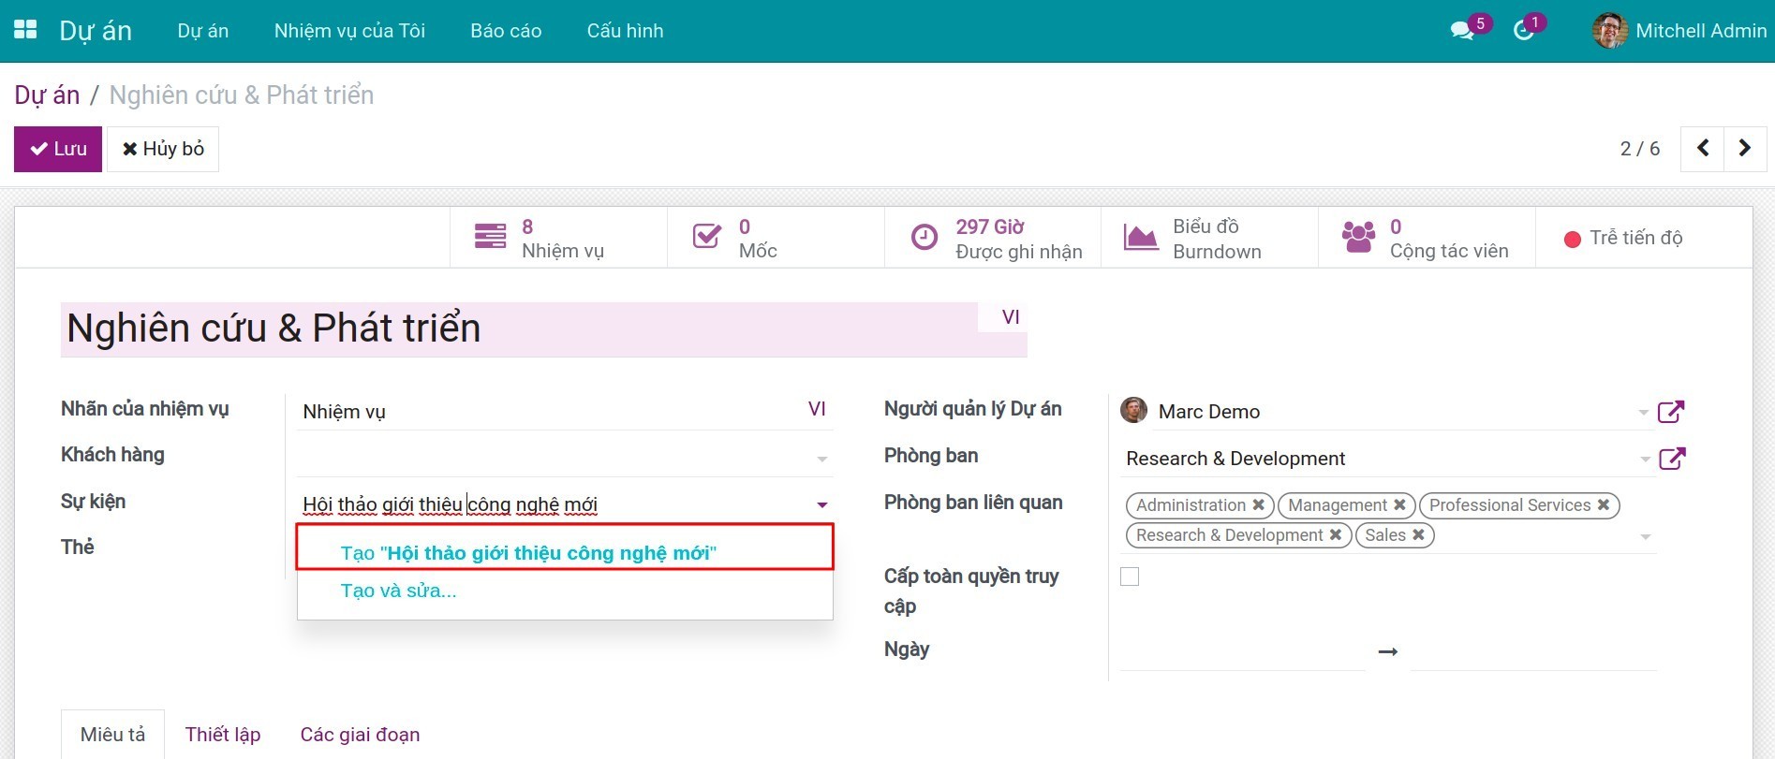Open the apps grid menu icon
This screenshot has width=1775, height=759.
click(x=25, y=30)
